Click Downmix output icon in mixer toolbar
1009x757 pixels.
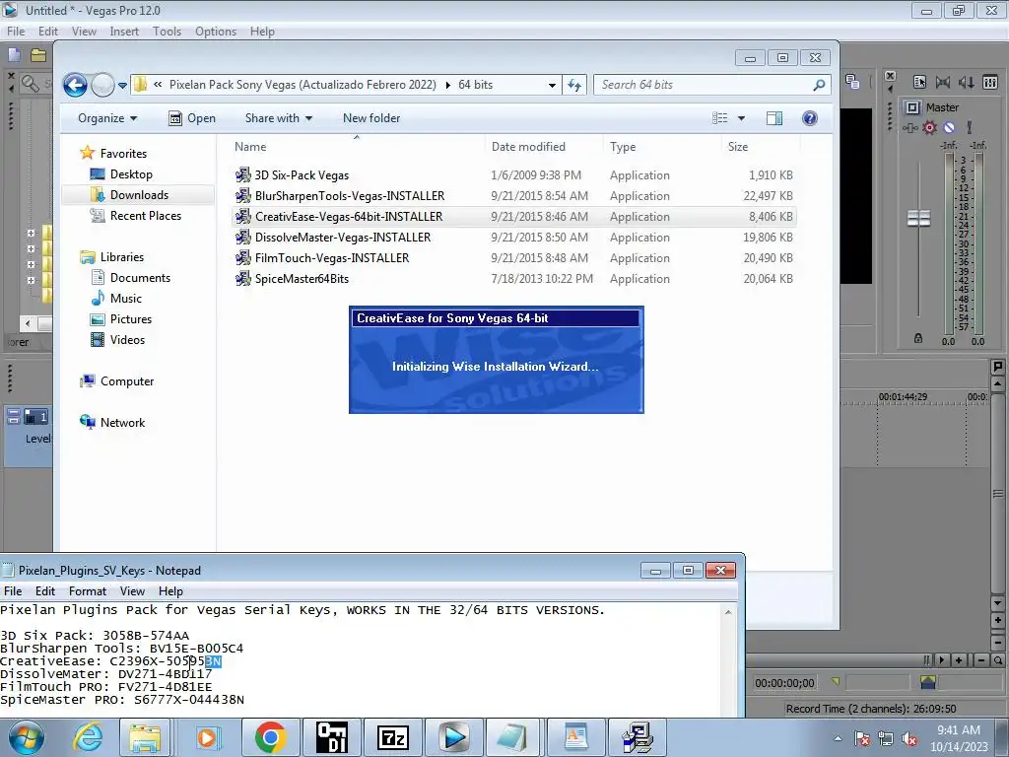coord(943,82)
